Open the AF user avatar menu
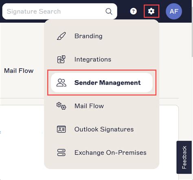193x180 pixels. click(x=174, y=11)
